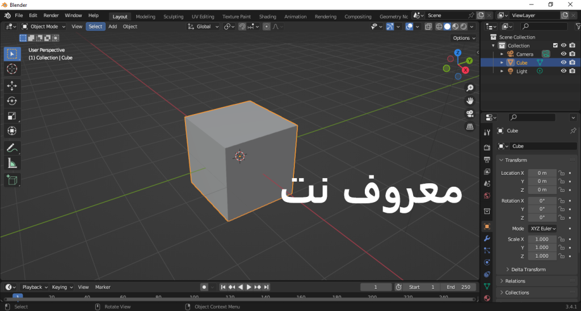
Task: Open the Keying dropdown
Action: click(x=62, y=287)
